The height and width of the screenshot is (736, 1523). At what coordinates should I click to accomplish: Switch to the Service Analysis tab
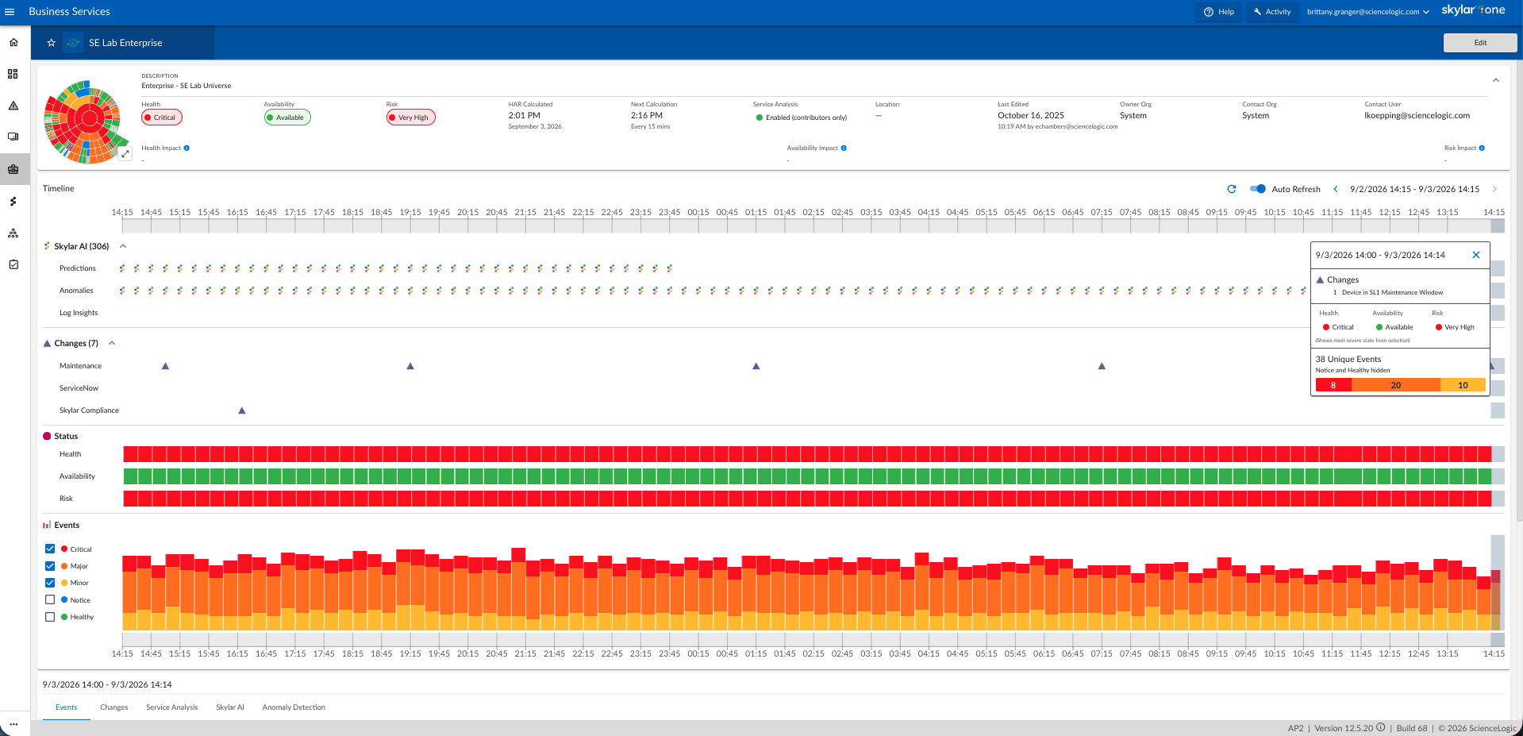tap(172, 707)
